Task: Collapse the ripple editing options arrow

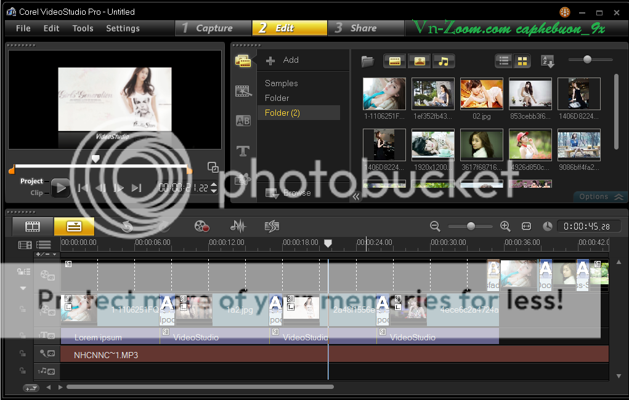Action: 23,288
